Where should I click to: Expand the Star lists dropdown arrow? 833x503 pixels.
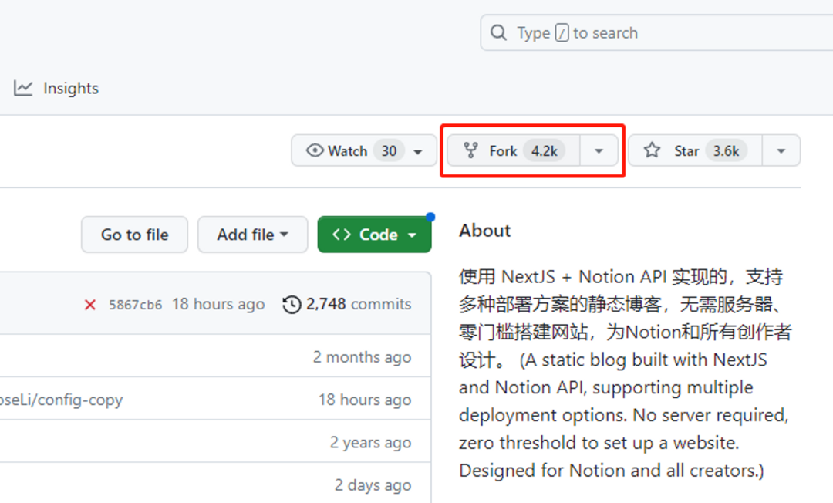781,151
